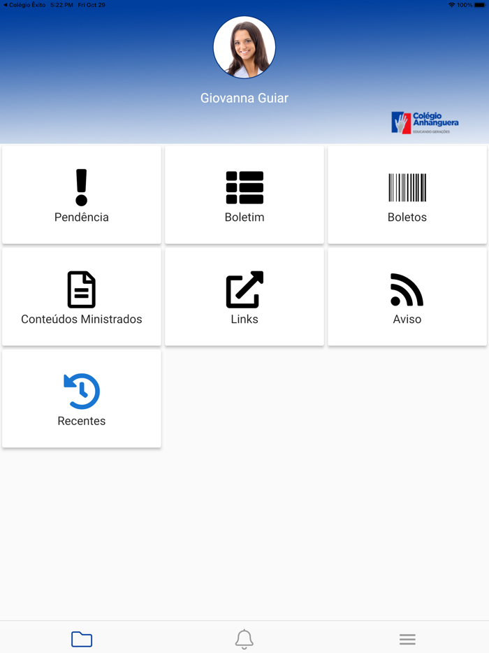
Task: Click the Recentes label
Action: [x=82, y=421]
